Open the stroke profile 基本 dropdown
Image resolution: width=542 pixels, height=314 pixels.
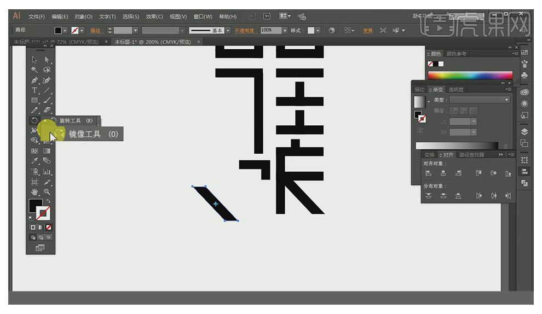click(228, 31)
